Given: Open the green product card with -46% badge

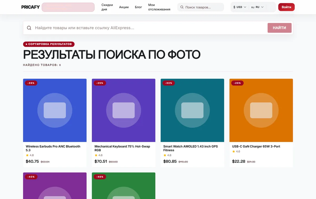Looking at the screenshot, I should pyautogui.click(x=124, y=186).
